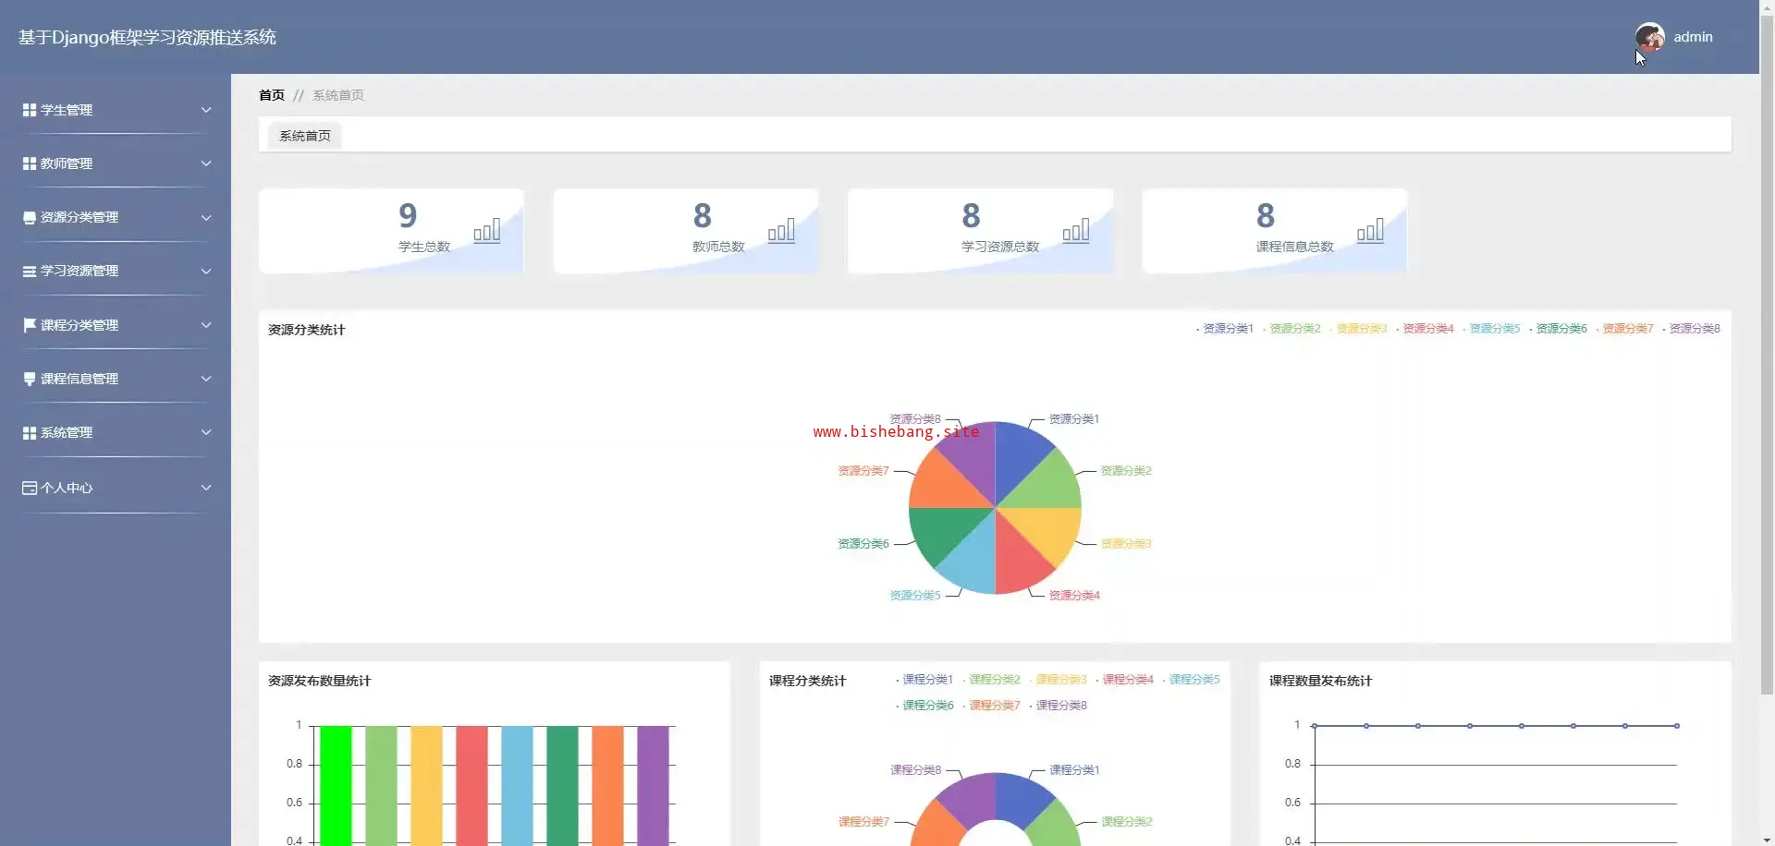This screenshot has width=1775, height=846.
Task: Select the 系统首页 tab
Action: pos(305,136)
